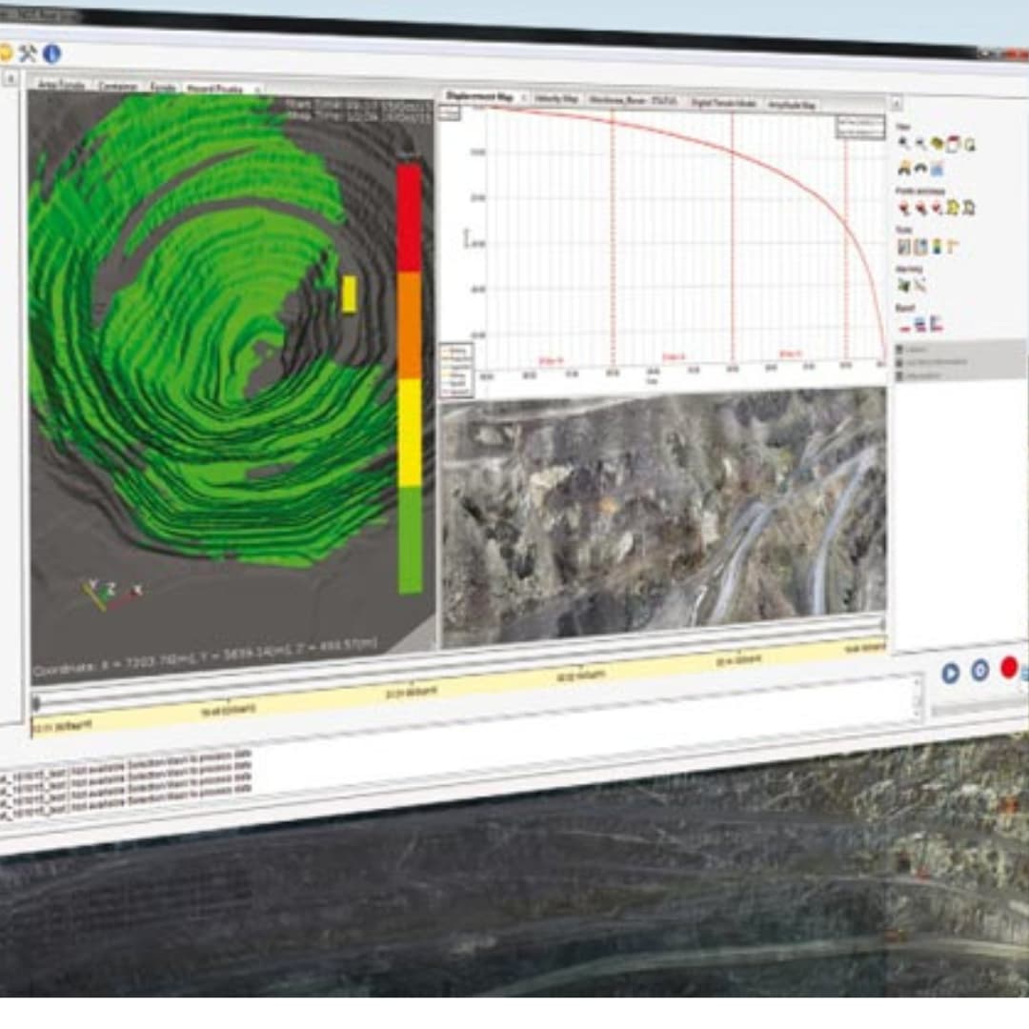Collapse the left side panel arrow
The image size is (1029, 1029).
(x=11, y=80)
